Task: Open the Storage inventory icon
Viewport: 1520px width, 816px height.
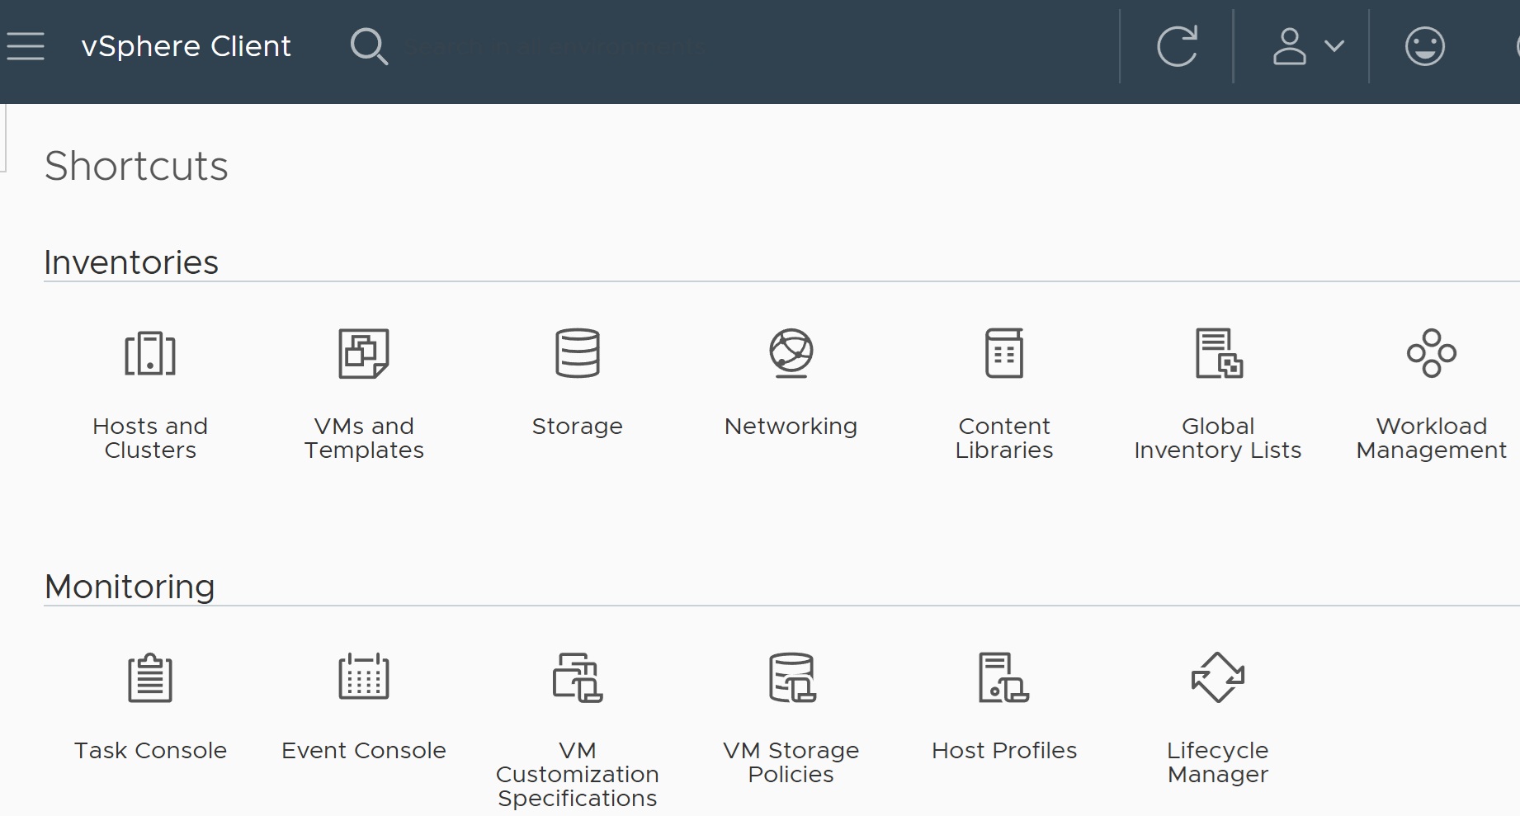Action: (x=578, y=353)
